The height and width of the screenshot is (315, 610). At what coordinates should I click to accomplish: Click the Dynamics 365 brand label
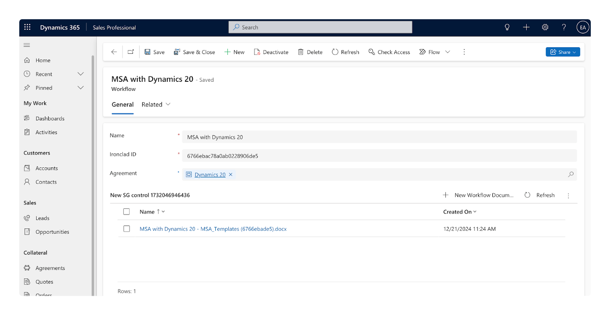click(x=60, y=27)
